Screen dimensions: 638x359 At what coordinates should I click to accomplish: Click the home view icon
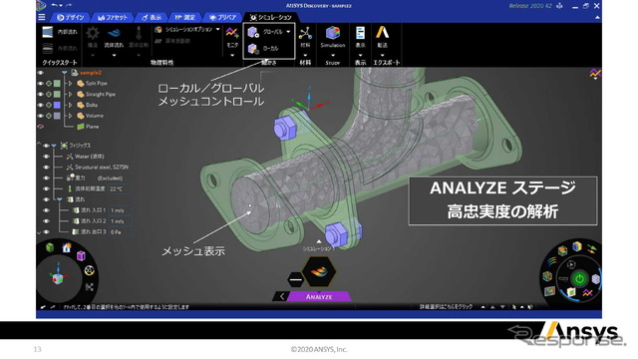[67, 247]
